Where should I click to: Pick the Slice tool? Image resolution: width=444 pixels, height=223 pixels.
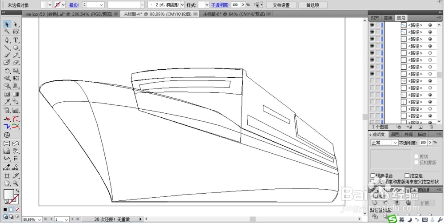click(x=16, y=175)
